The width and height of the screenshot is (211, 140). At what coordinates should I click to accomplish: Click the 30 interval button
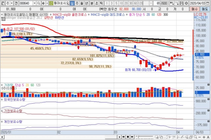tap(131, 3)
